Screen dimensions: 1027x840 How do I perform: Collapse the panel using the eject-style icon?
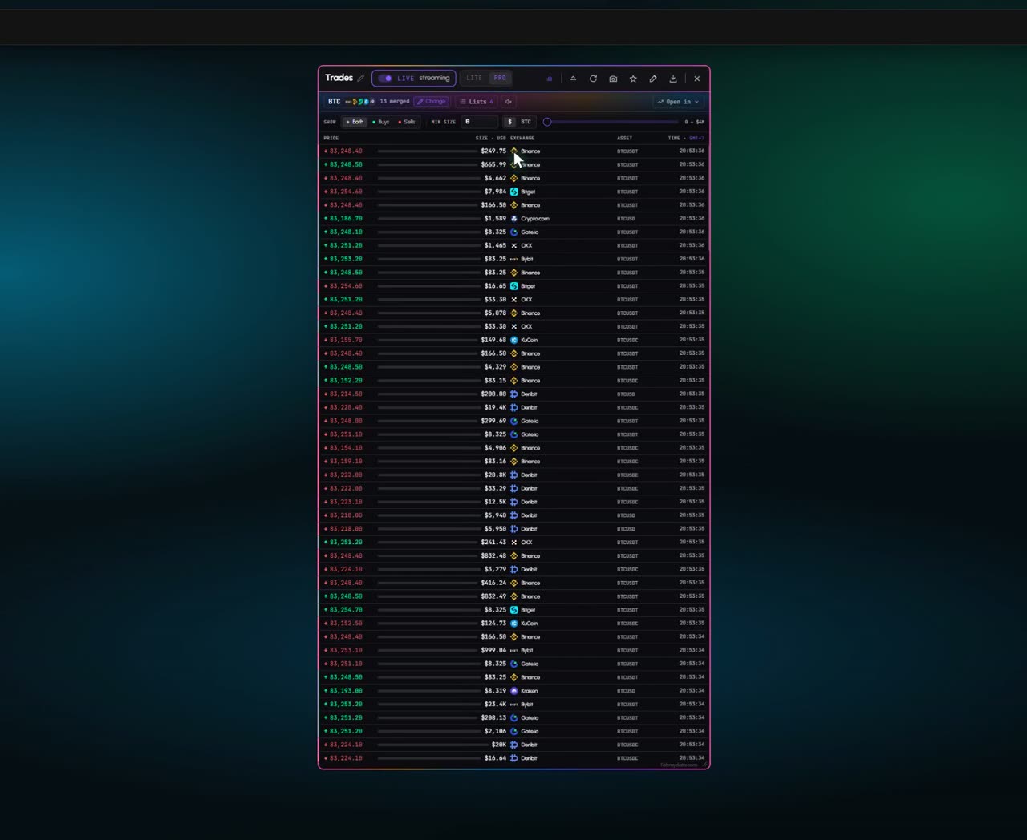tap(573, 79)
